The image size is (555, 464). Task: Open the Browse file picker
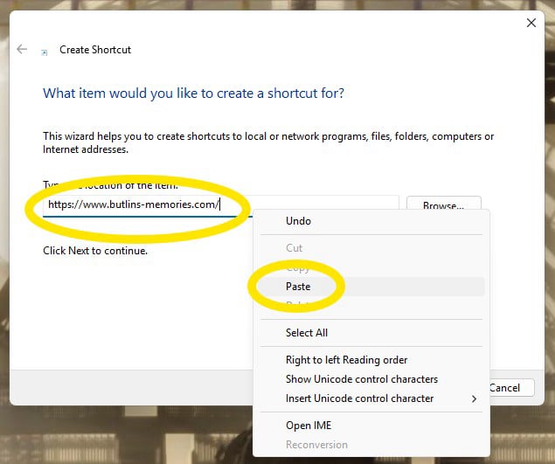443,204
